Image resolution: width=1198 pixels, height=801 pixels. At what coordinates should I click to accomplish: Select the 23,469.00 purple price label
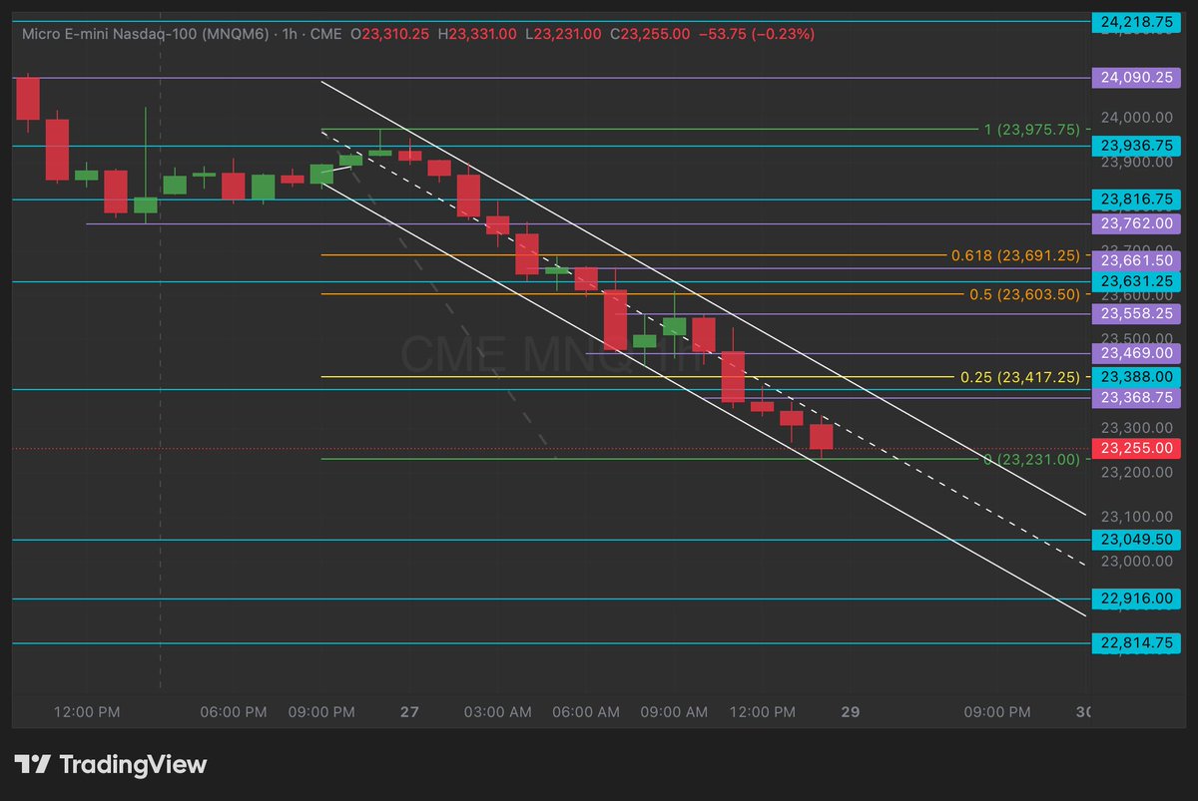tap(1136, 353)
